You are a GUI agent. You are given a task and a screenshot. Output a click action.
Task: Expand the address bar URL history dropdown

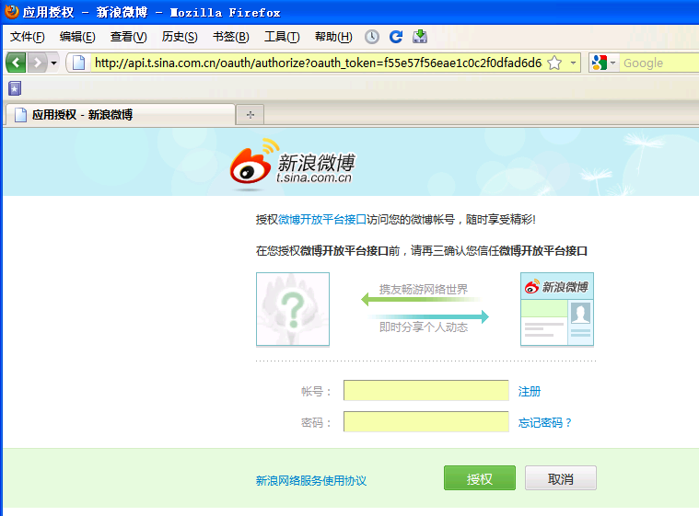573,63
